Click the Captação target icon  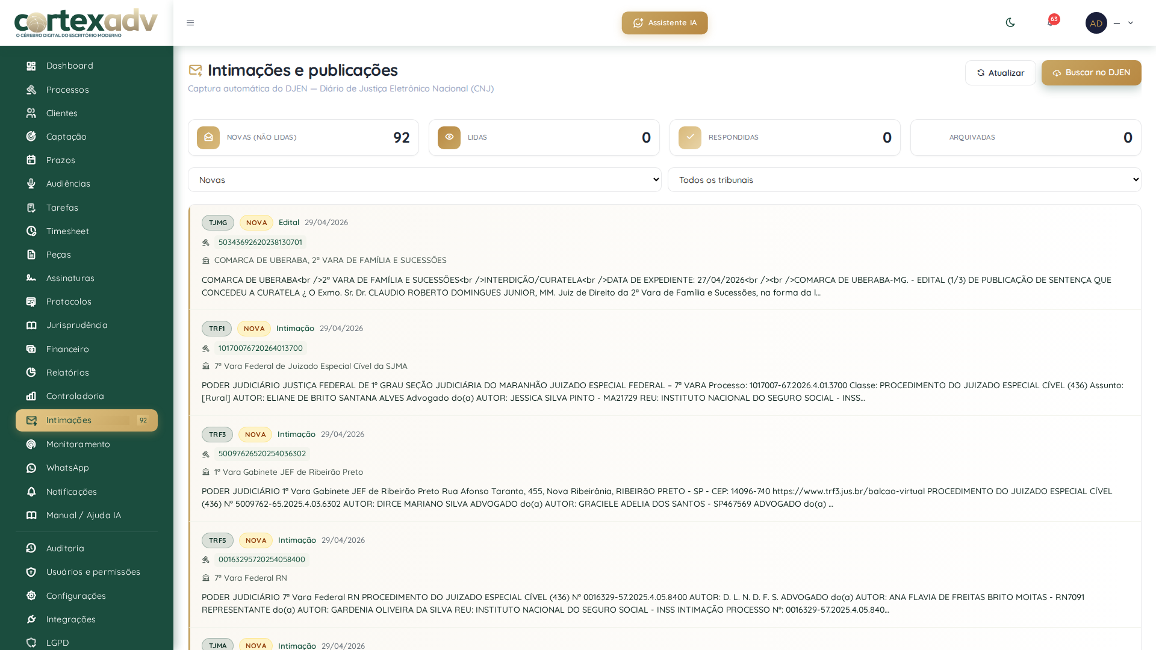31,137
